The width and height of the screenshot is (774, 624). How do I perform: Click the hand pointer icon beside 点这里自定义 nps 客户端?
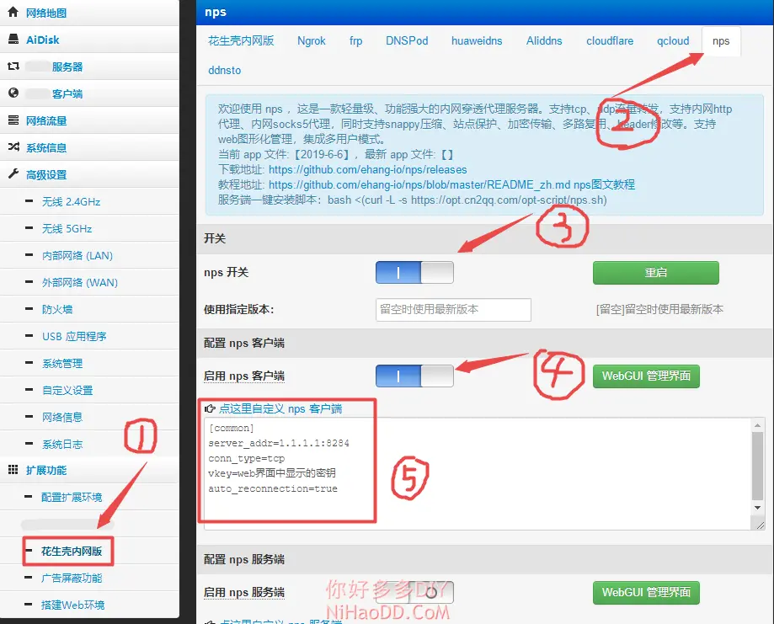pyautogui.click(x=210, y=408)
